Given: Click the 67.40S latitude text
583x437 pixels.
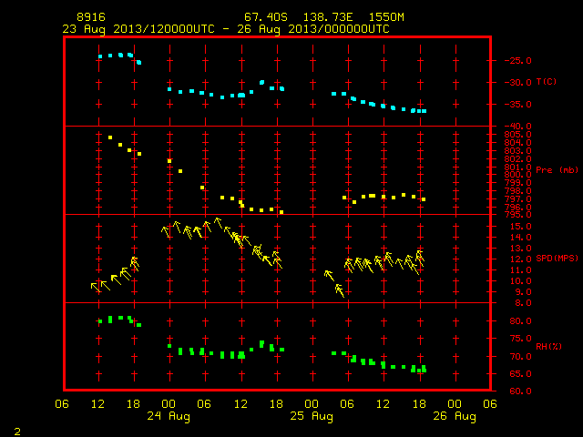Looking at the screenshot, I should 266,17.
